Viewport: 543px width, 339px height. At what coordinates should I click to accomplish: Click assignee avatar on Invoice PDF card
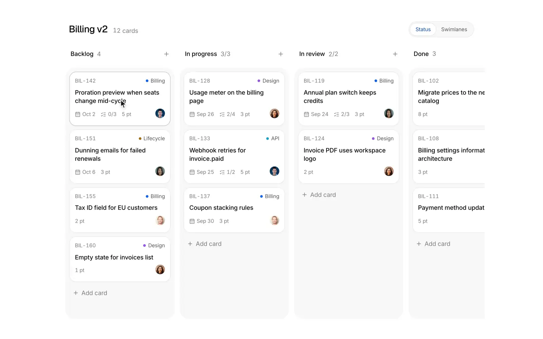[389, 171]
